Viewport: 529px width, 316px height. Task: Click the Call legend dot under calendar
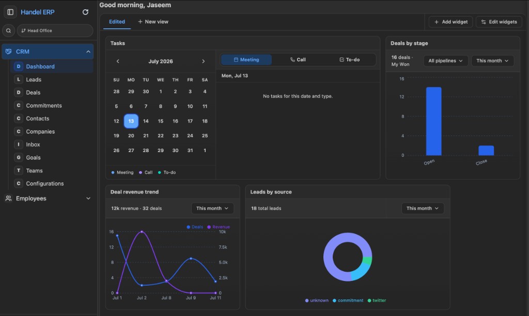click(141, 173)
